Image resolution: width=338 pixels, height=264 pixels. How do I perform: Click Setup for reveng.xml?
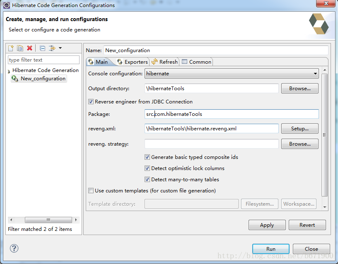click(x=299, y=129)
